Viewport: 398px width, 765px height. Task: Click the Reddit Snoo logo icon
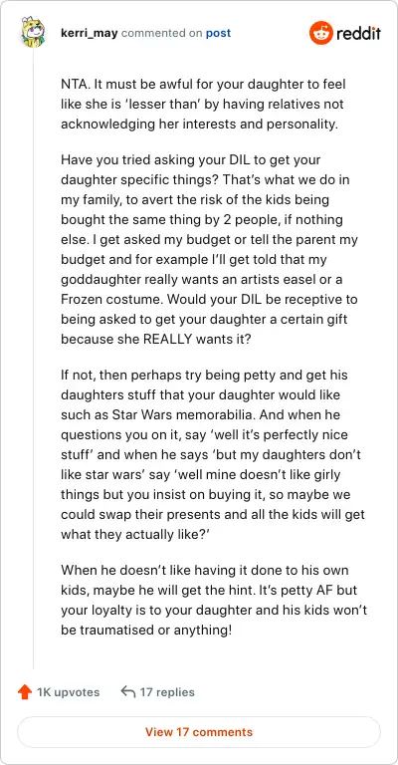[x=321, y=34]
